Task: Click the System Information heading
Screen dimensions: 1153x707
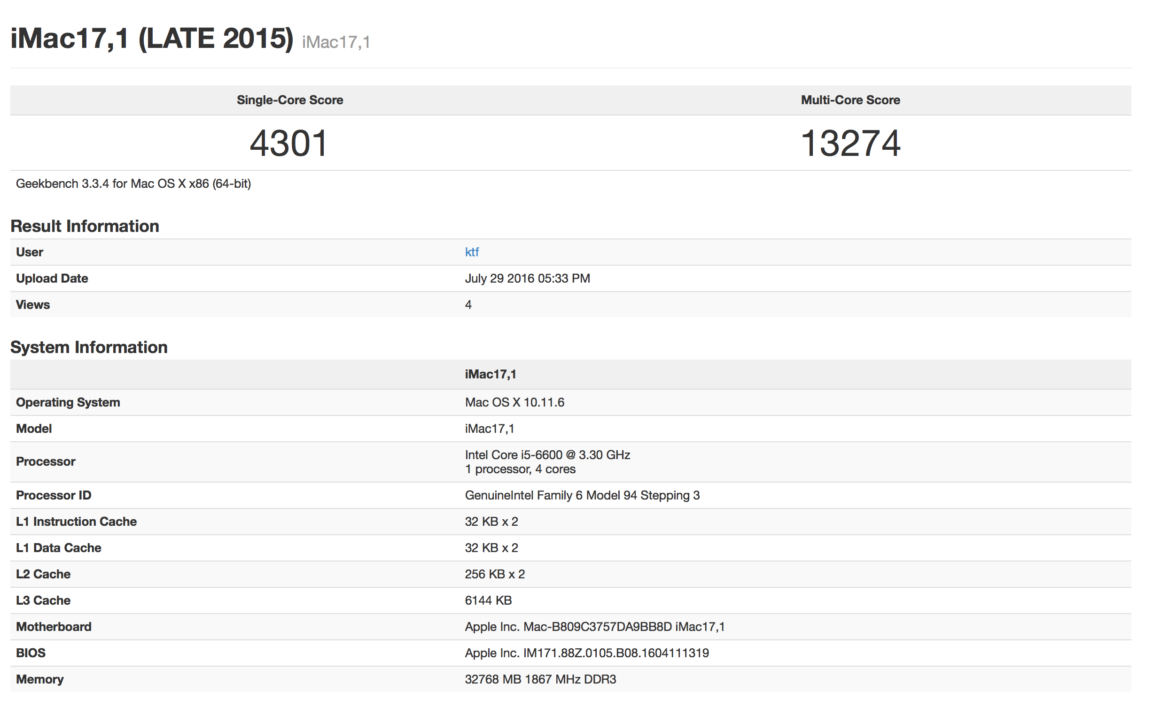Action: 89,347
